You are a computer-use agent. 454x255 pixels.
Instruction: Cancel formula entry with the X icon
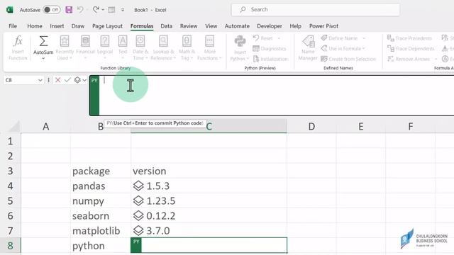point(58,80)
